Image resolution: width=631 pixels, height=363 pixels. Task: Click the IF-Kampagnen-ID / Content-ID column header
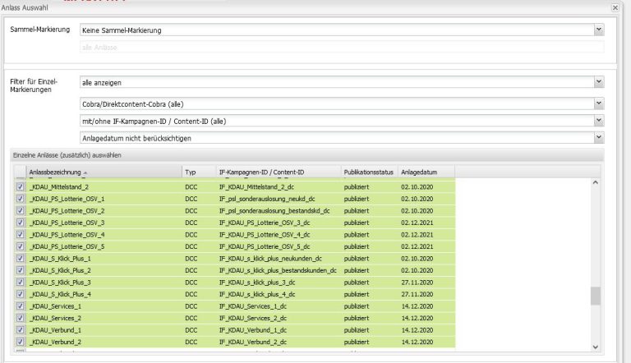(x=278, y=172)
